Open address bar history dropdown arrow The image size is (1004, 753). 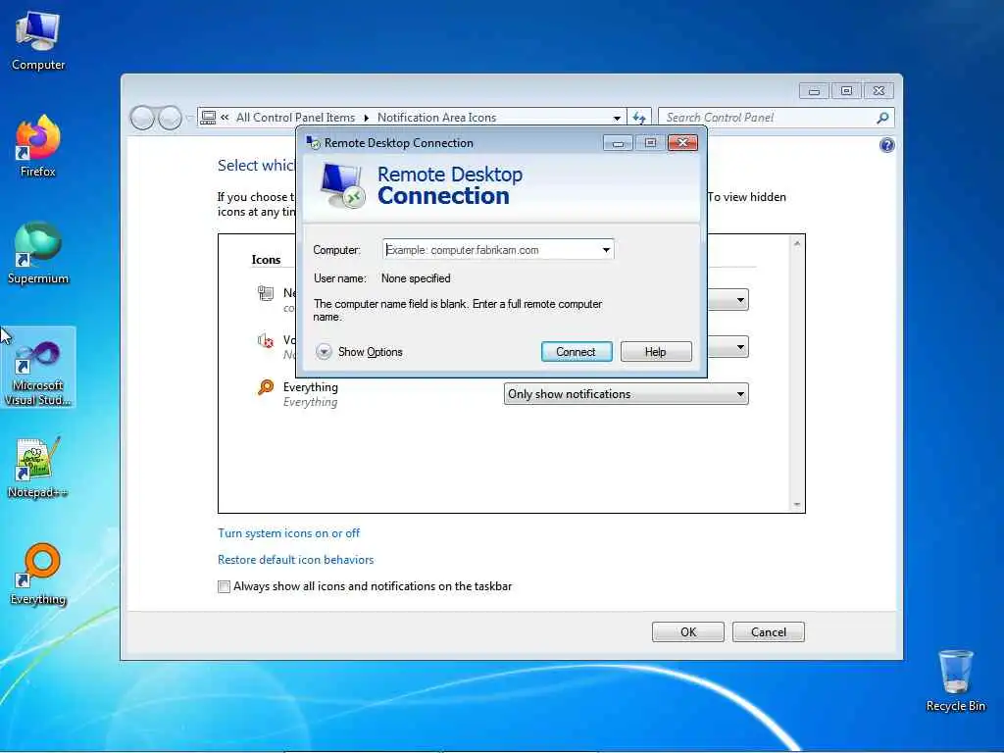pos(617,118)
